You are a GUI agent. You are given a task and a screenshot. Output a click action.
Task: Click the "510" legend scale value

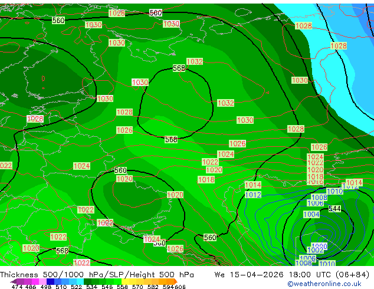tap(61, 287)
